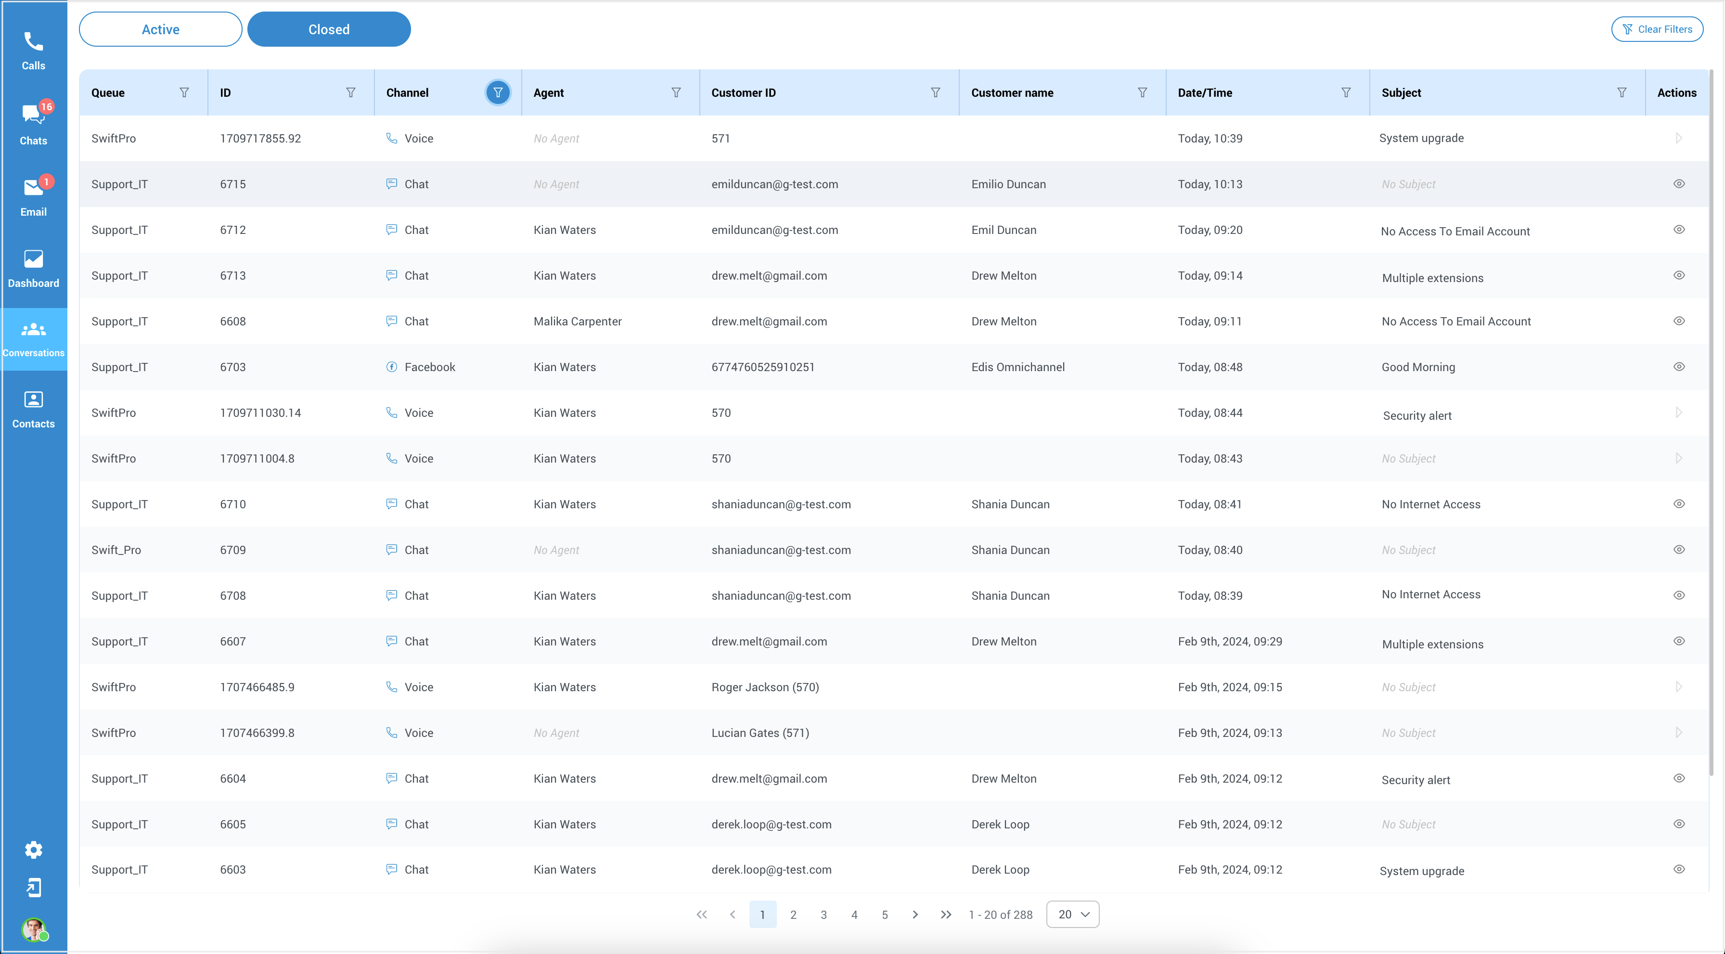
Task: Select page 2 in pagination
Action: pyautogui.click(x=793, y=914)
